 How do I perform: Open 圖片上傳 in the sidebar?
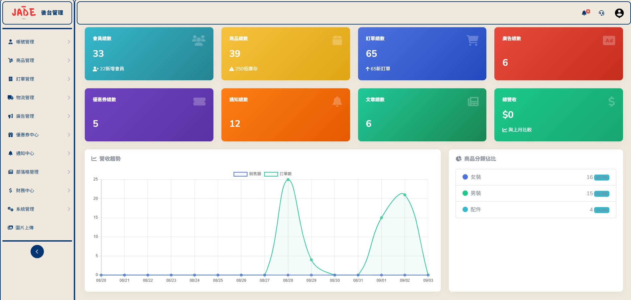(x=37, y=228)
